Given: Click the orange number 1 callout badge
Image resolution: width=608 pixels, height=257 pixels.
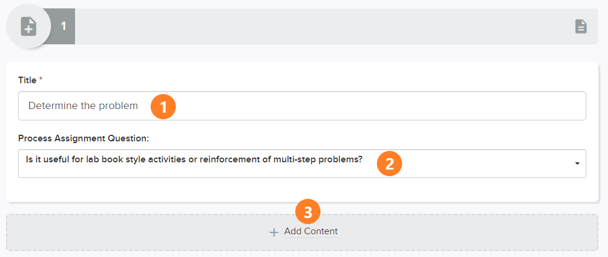Looking at the screenshot, I should 163,107.
